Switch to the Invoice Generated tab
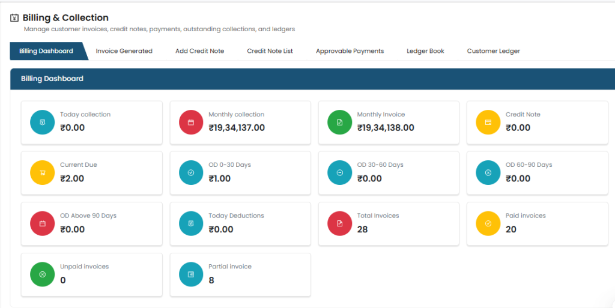The height and width of the screenshot is (308, 615). 124,51
